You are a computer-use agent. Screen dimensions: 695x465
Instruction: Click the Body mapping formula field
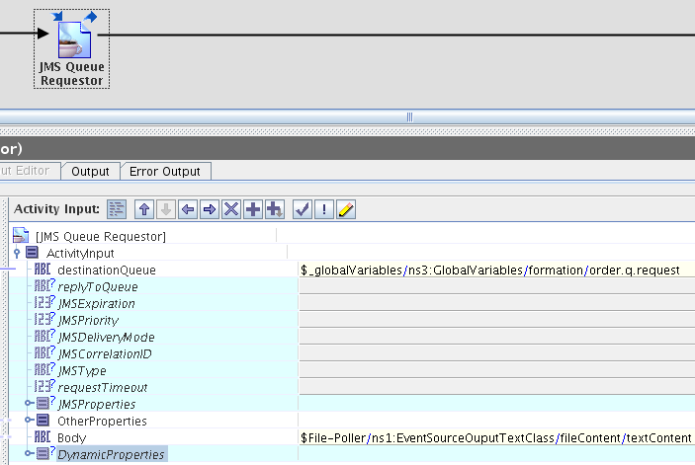click(x=495, y=437)
